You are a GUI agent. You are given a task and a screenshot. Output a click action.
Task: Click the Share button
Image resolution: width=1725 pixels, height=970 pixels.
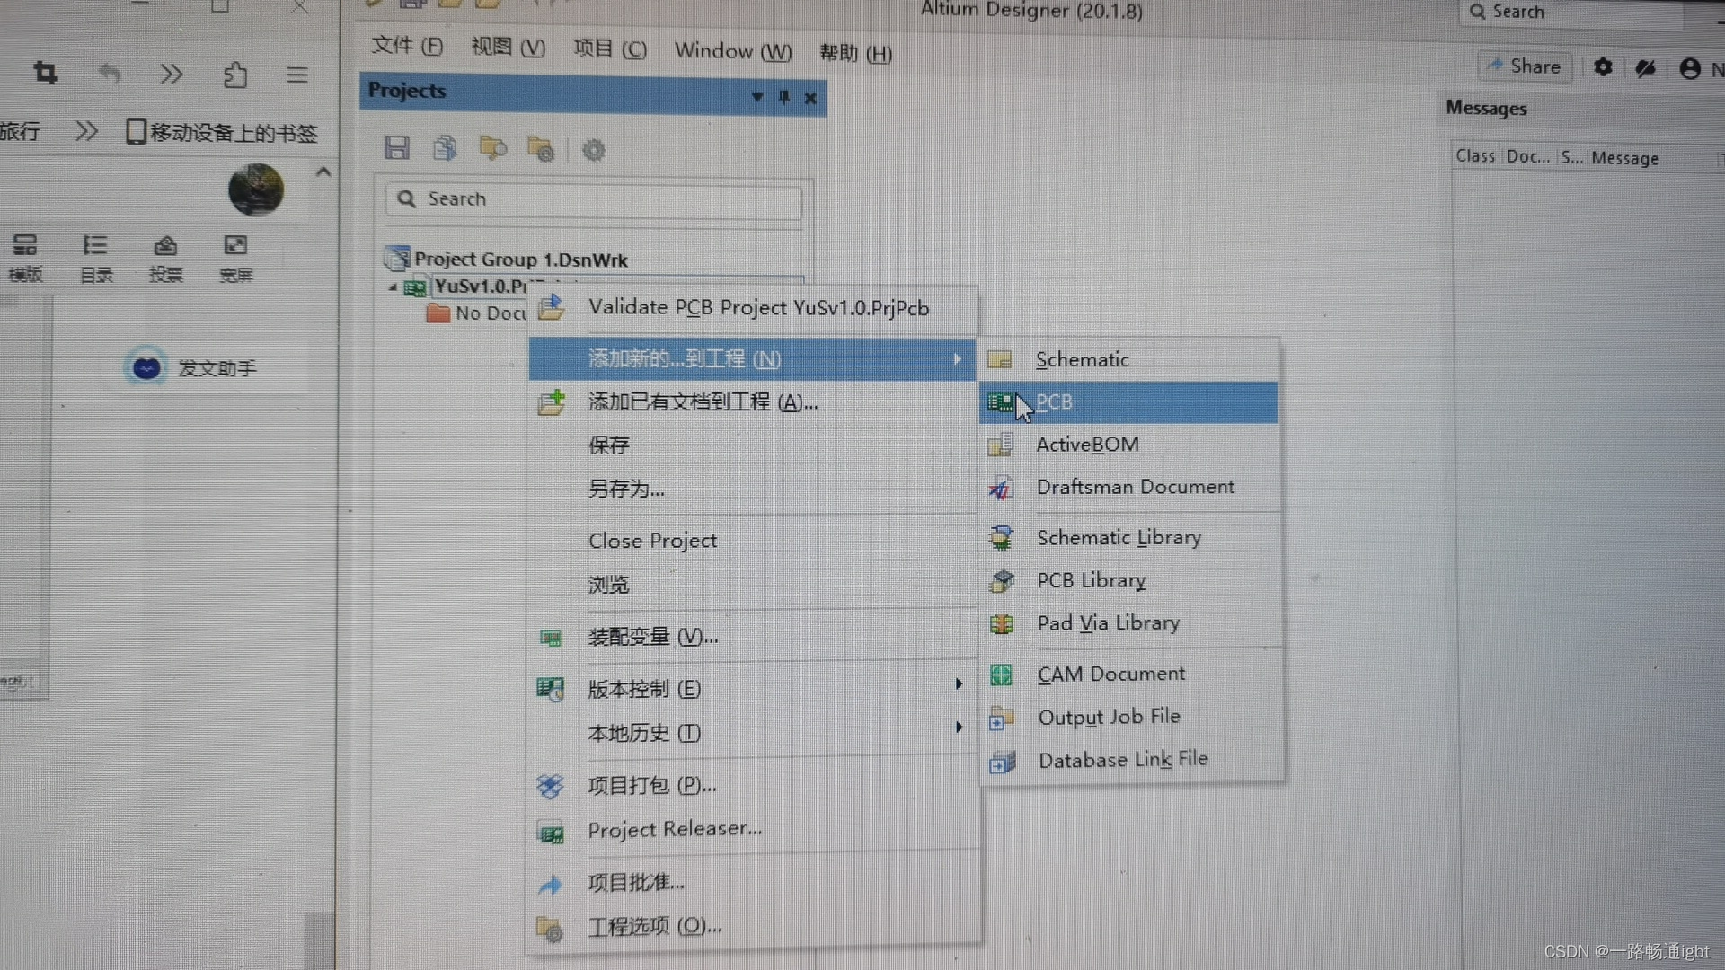tap(1525, 66)
